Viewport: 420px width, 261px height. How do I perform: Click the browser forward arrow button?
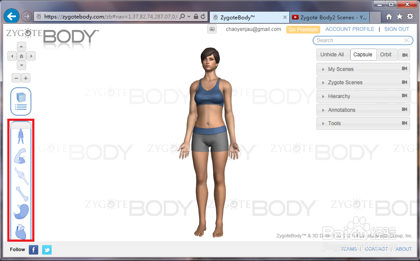[x=26, y=17]
